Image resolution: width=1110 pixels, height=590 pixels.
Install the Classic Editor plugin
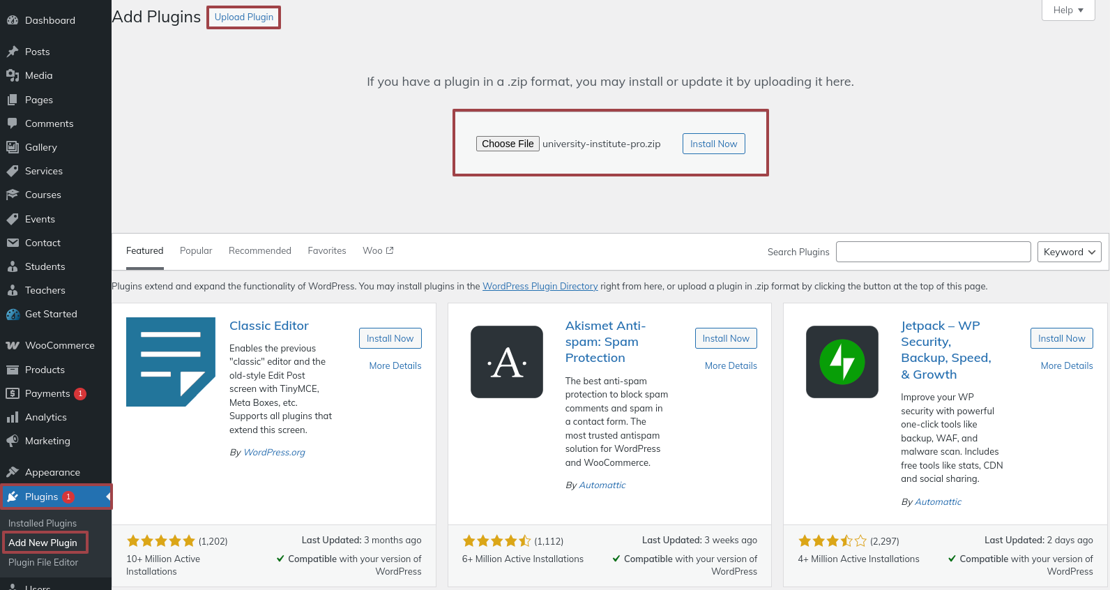390,338
